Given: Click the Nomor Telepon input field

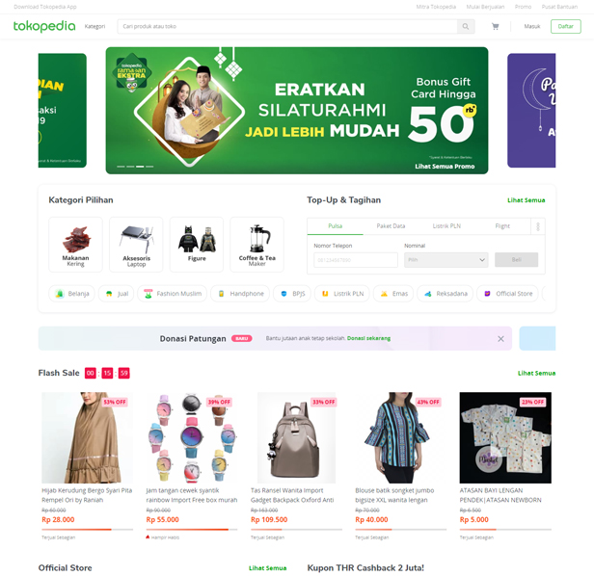Looking at the screenshot, I should (x=356, y=260).
